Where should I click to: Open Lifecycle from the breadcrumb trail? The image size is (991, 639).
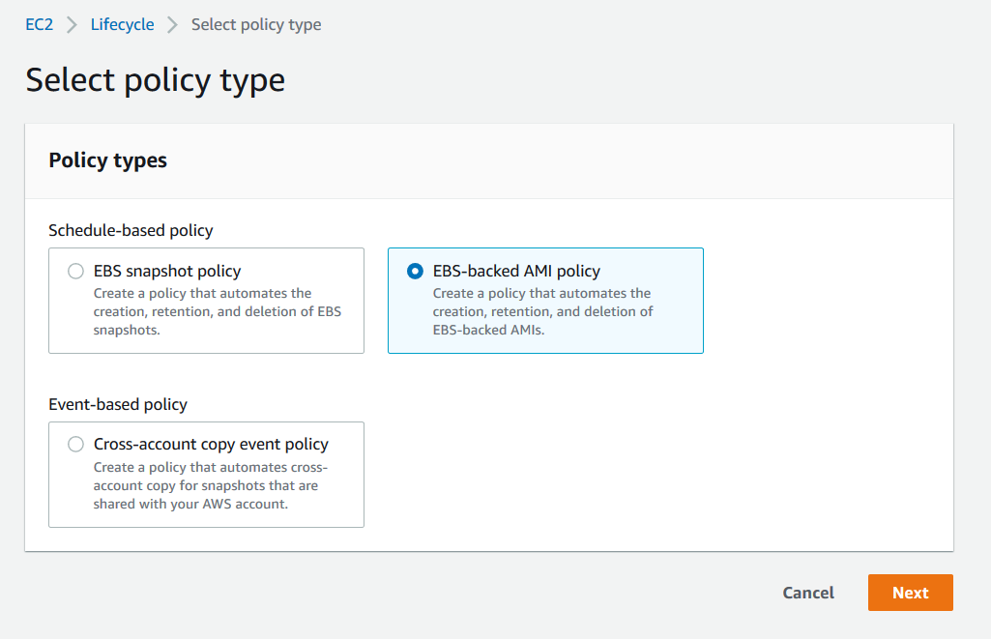pos(122,24)
